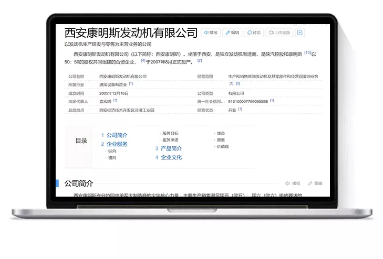Image resolution: width=383 pixels, height=259 pixels.
Task: Click the page title 西安康明斯发动机有限公司
Action: 131,33
